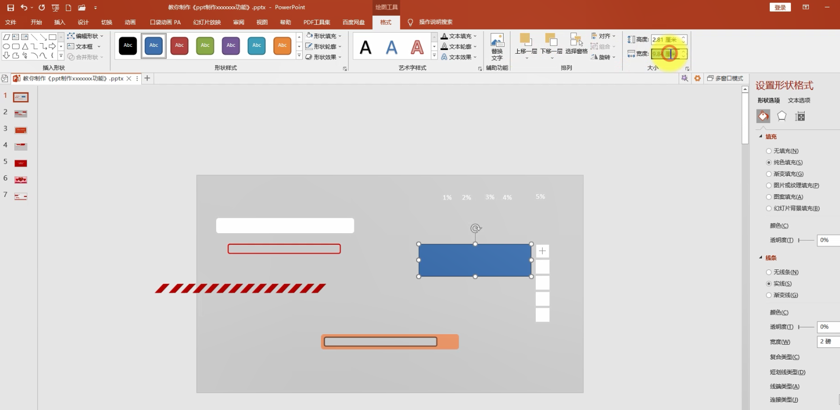This screenshot has width=840, height=410.
Task: Apply the black WordArt letter A style
Action: click(365, 47)
